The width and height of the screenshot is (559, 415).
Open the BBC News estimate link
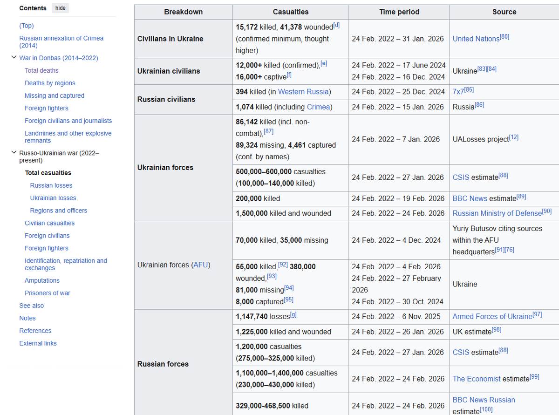[470, 198]
